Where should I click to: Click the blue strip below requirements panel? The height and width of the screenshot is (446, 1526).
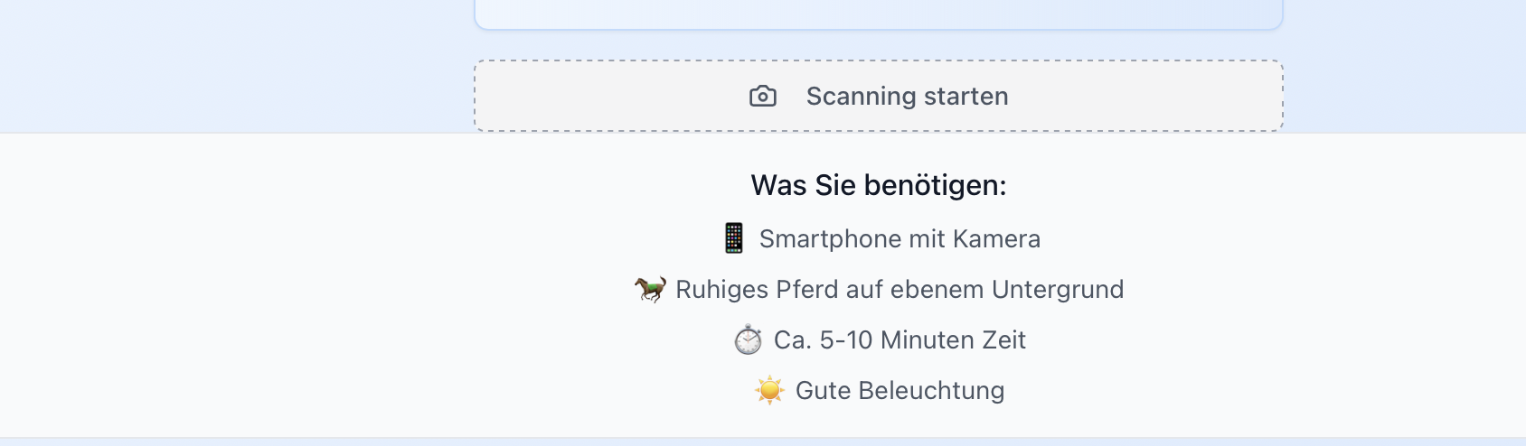[763, 442]
